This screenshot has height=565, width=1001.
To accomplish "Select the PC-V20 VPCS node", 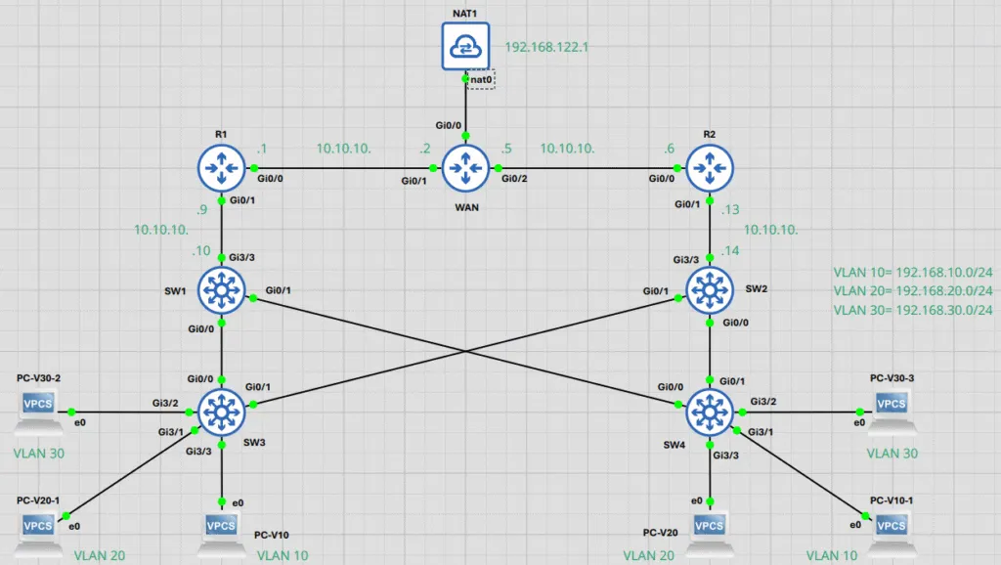I will (710, 533).
